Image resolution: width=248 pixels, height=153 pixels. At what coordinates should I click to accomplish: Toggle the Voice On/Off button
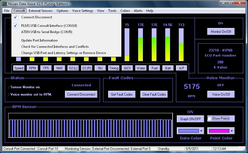pos(221,94)
